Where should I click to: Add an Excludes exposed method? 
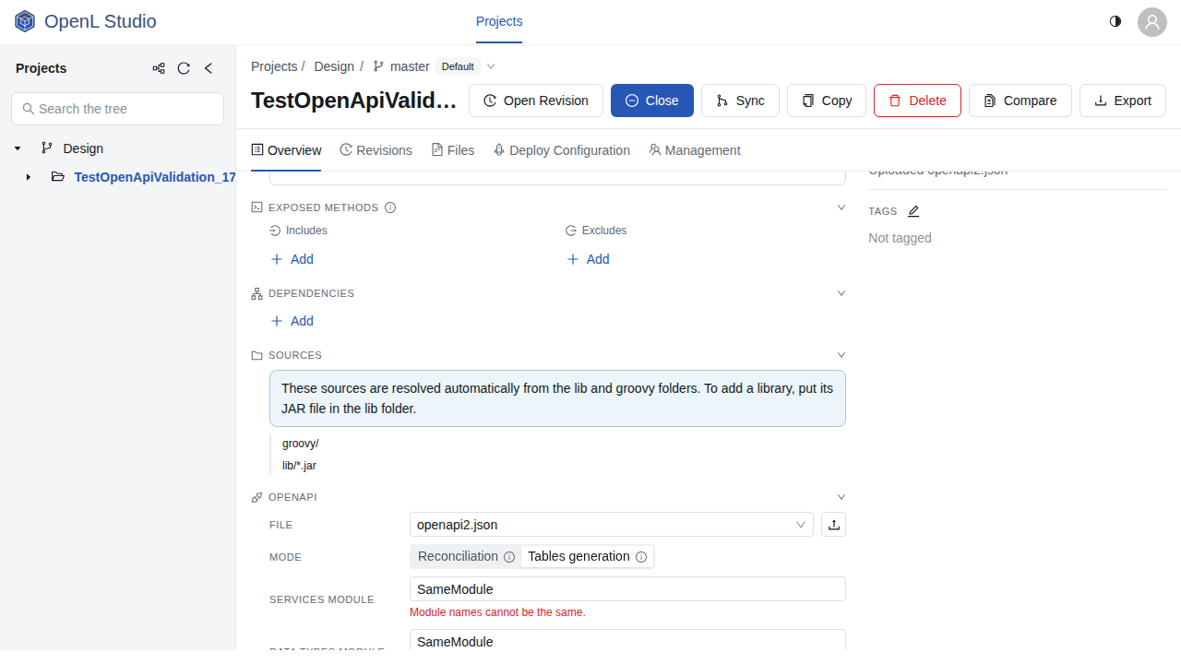click(x=588, y=259)
